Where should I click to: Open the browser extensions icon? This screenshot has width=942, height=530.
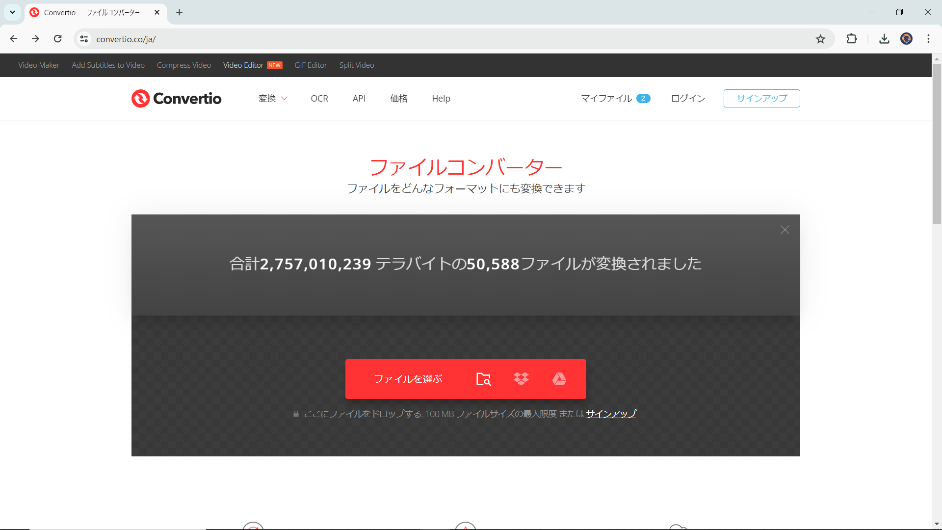(852, 39)
